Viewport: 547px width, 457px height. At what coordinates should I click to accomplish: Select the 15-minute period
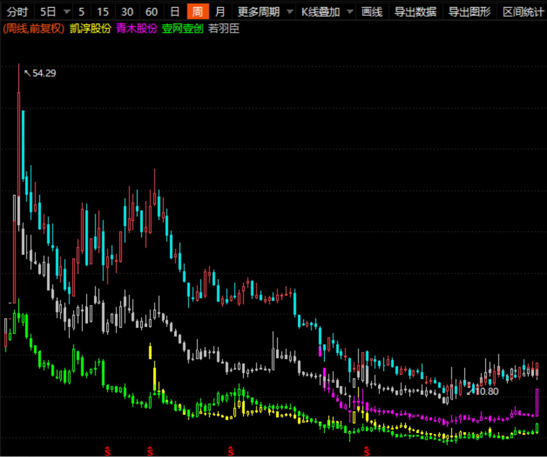(x=102, y=12)
